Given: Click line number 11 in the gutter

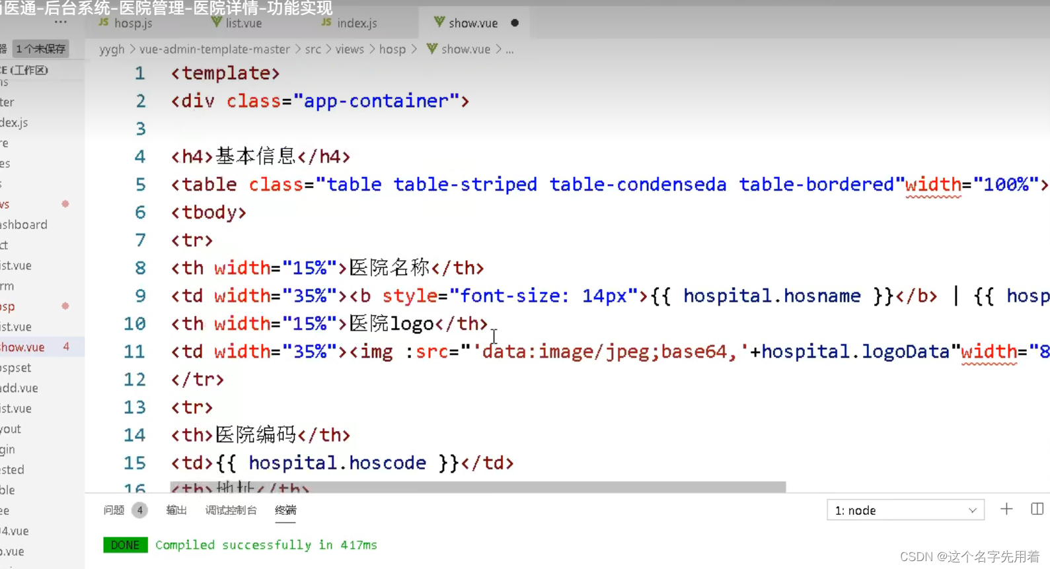Looking at the screenshot, I should click(134, 352).
